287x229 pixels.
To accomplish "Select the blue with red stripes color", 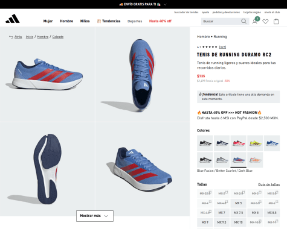I will click(239, 160).
